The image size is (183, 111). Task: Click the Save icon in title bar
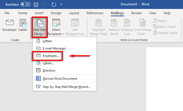(36, 4)
